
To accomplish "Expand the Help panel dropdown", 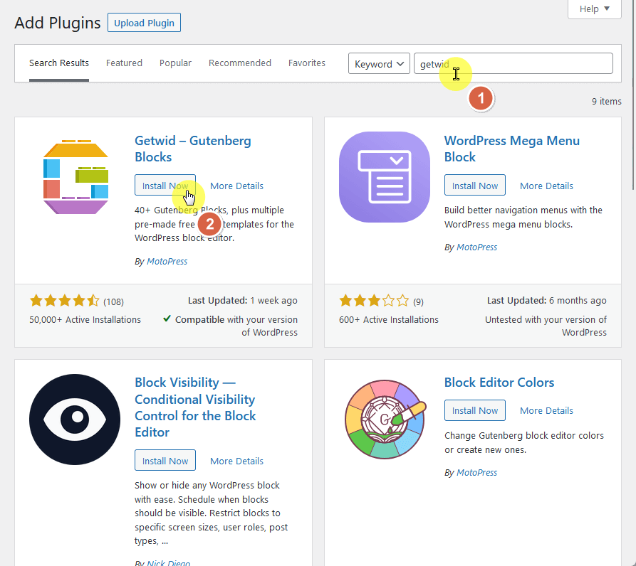I will (594, 9).
